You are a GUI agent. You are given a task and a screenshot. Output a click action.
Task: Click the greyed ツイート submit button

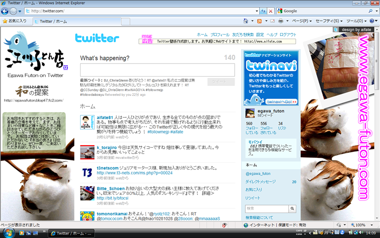221,82
